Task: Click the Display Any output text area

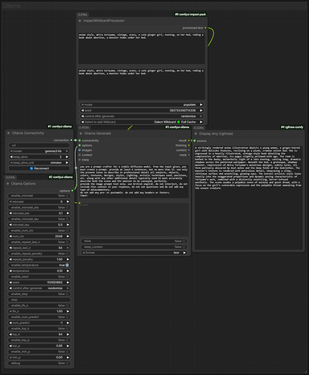Action: tap(248, 198)
